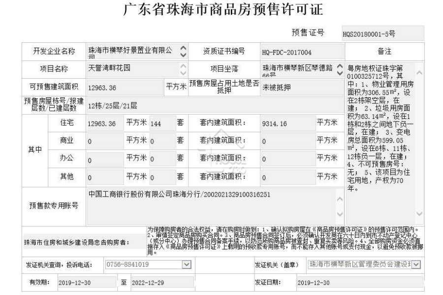Click the other area field in 其他 row
This screenshot has height=295, width=443.
click(x=105, y=177)
